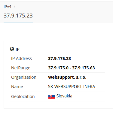The width and height of the screenshot is (113, 114).
Task: Click the IP section heading text
Action: pos(17,49)
